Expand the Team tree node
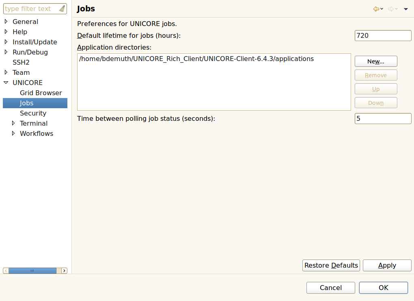414x301 pixels. tap(6, 72)
